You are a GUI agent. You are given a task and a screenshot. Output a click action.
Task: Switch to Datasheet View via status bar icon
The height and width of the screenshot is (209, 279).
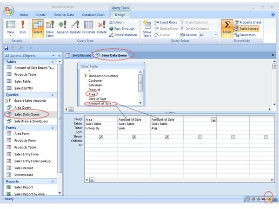tap(248, 199)
